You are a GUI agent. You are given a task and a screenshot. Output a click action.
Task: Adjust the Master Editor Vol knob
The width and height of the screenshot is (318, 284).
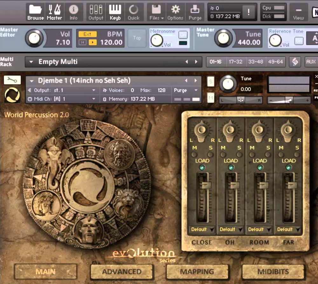point(34,38)
